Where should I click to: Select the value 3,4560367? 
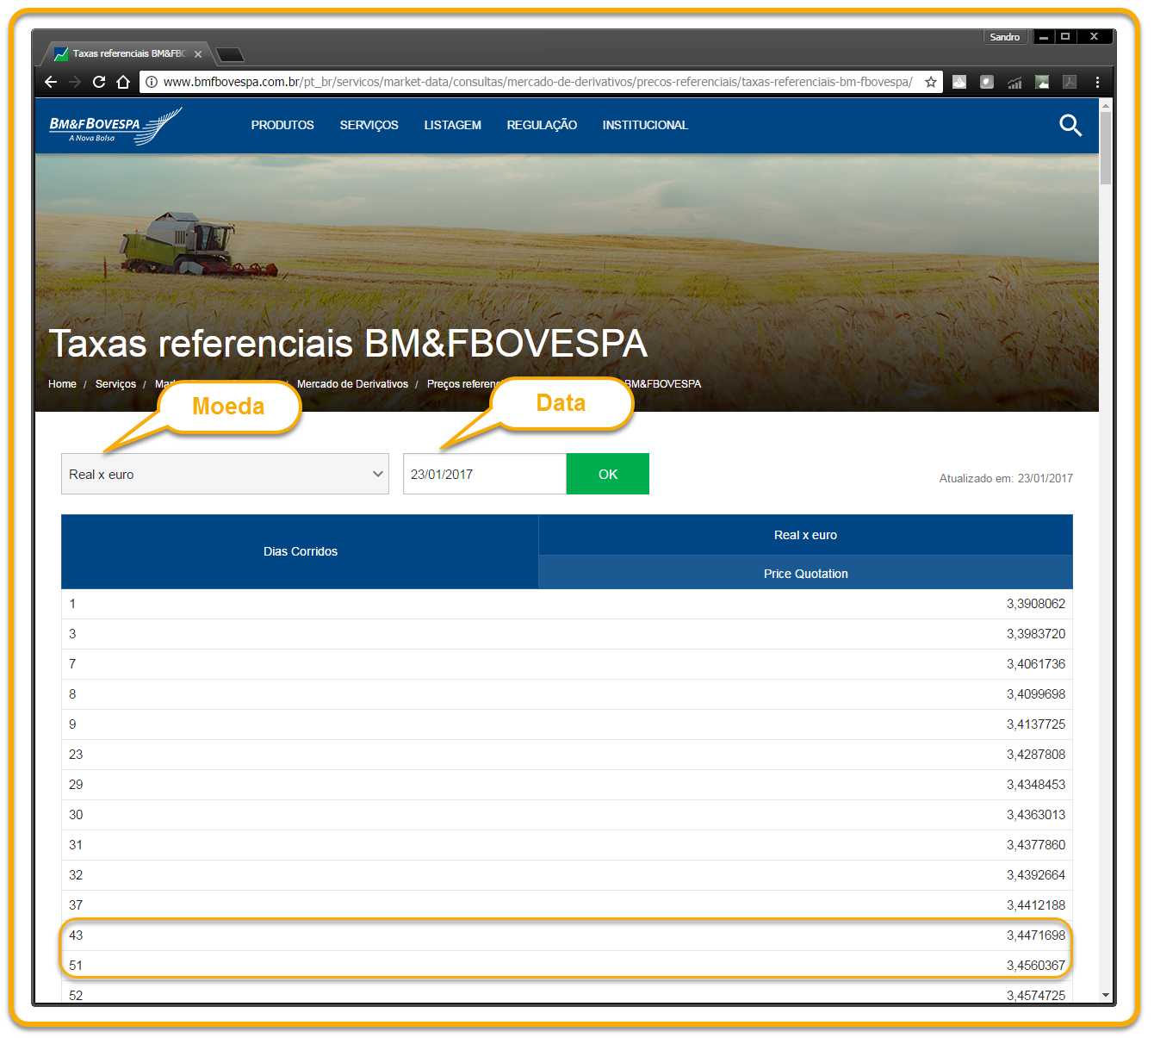[1036, 966]
